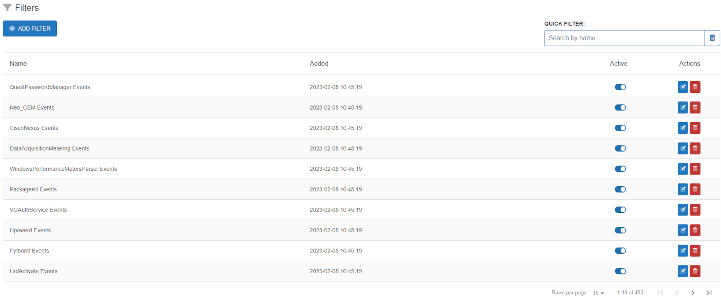721x298 pixels.
Task: Disable DataAcquisitionMetering Events active toggle
Action: click(x=620, y=148)
